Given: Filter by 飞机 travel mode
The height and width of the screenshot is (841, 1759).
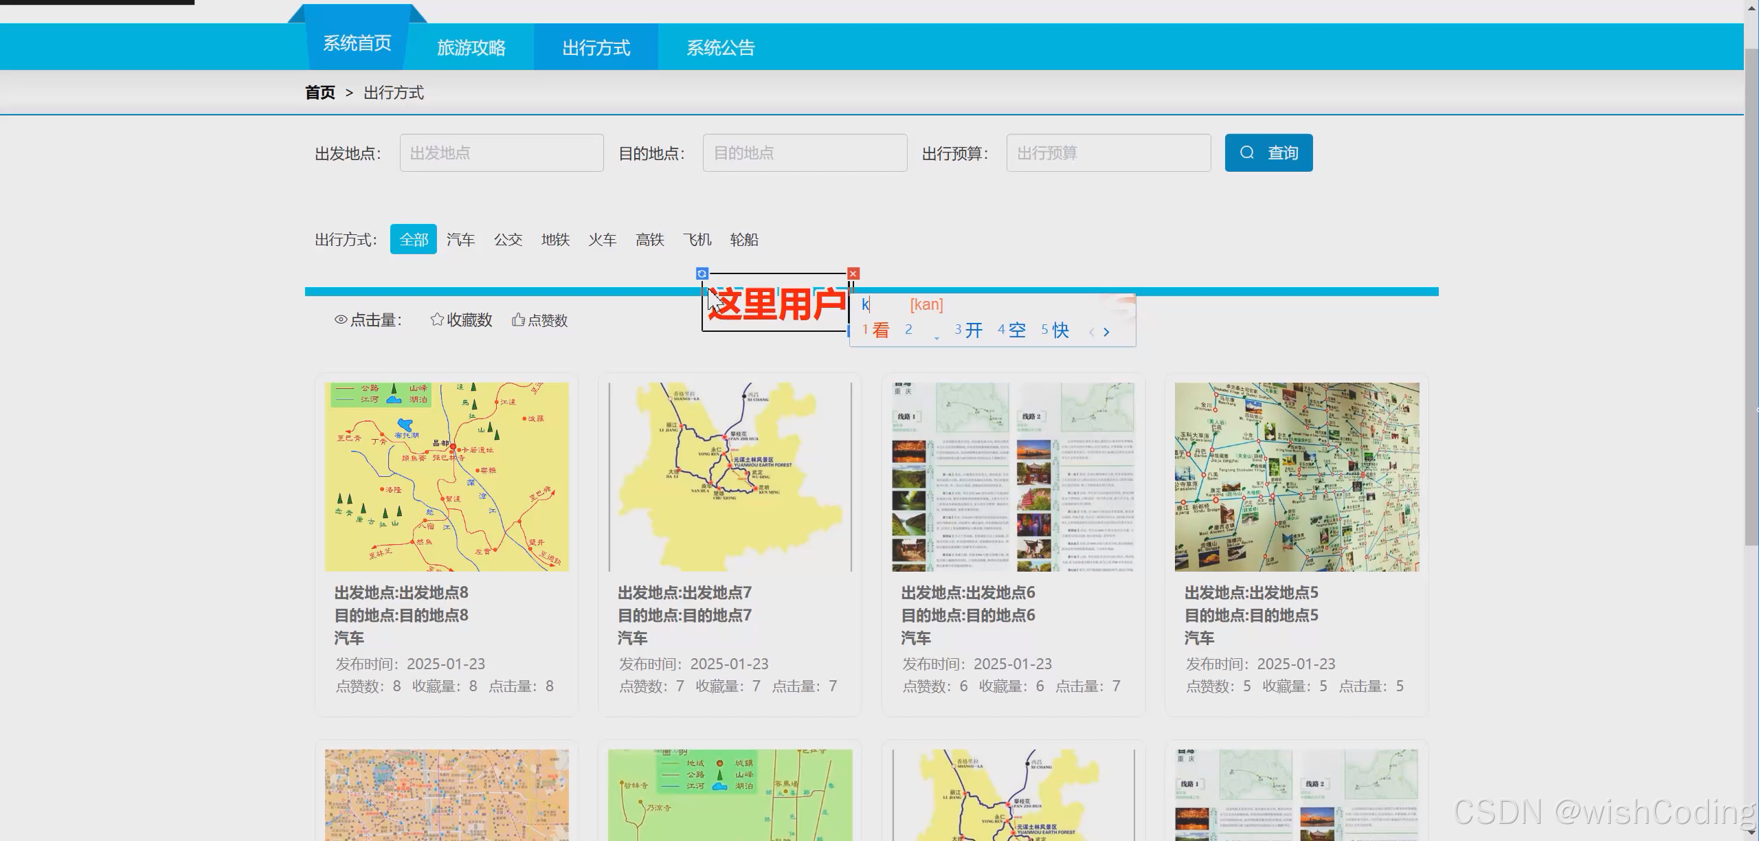Looking at the screenshot, I should (x=697, y=239).
